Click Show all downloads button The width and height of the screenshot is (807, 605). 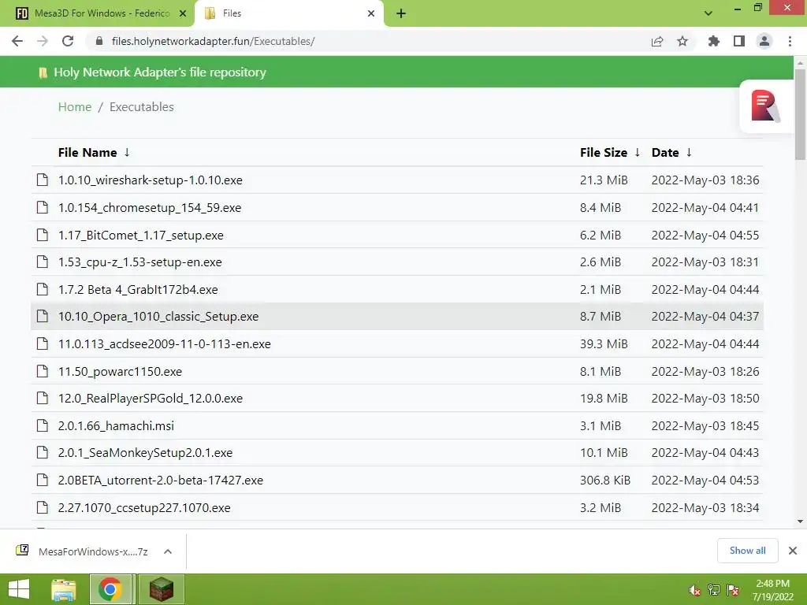747,551
